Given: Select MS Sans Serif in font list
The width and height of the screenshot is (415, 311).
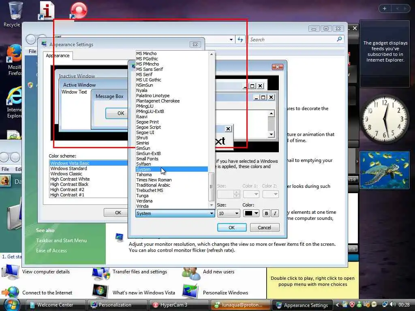Looking at the screenshot, I should pyautogui.click(x=150, y=69).
